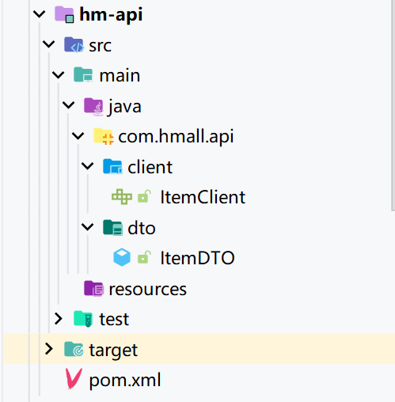This screenshot has height=402, width=395.
Task: Select the client package label
Action: (150, 167)
